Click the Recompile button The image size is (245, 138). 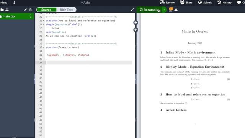pos(150,10)
